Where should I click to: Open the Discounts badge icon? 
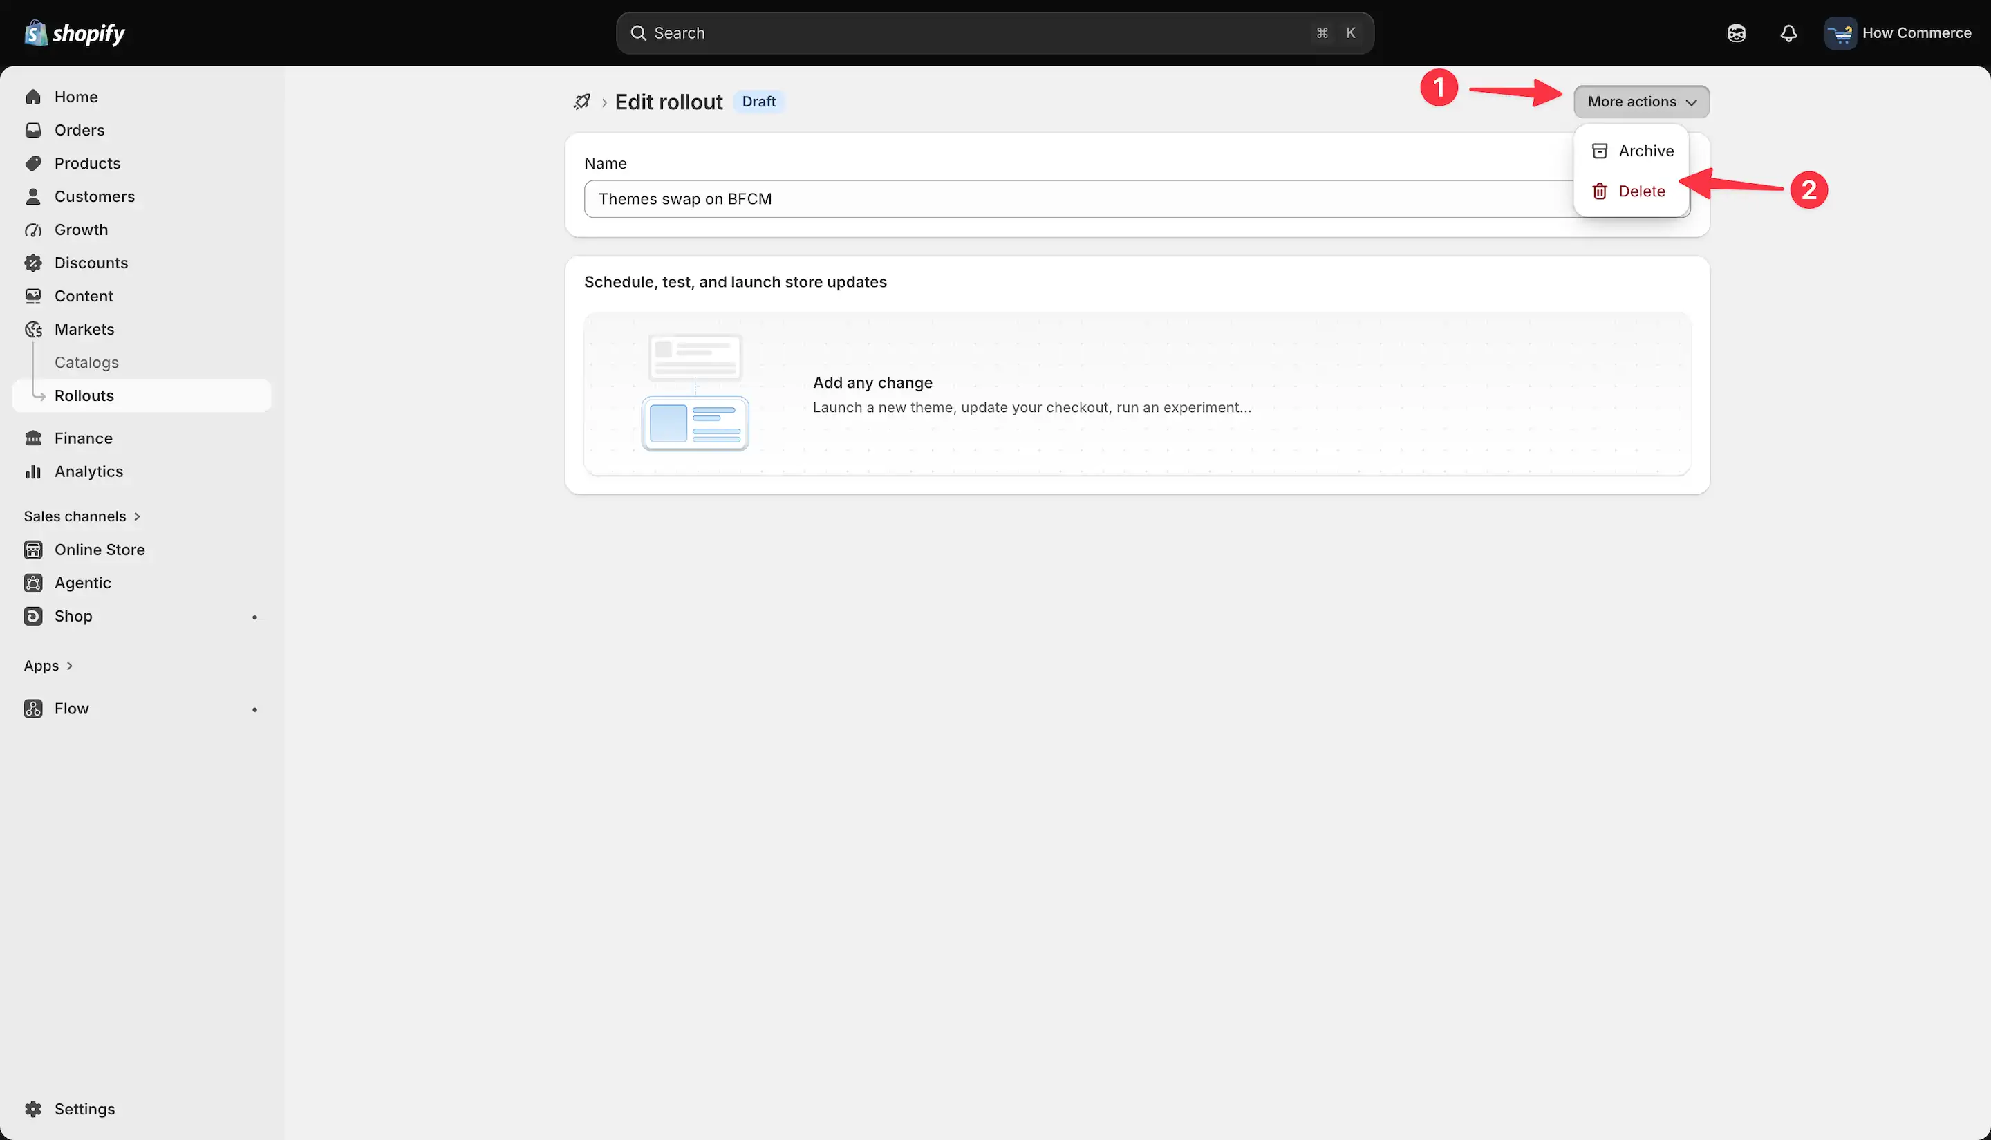click(x=33, y=263)
